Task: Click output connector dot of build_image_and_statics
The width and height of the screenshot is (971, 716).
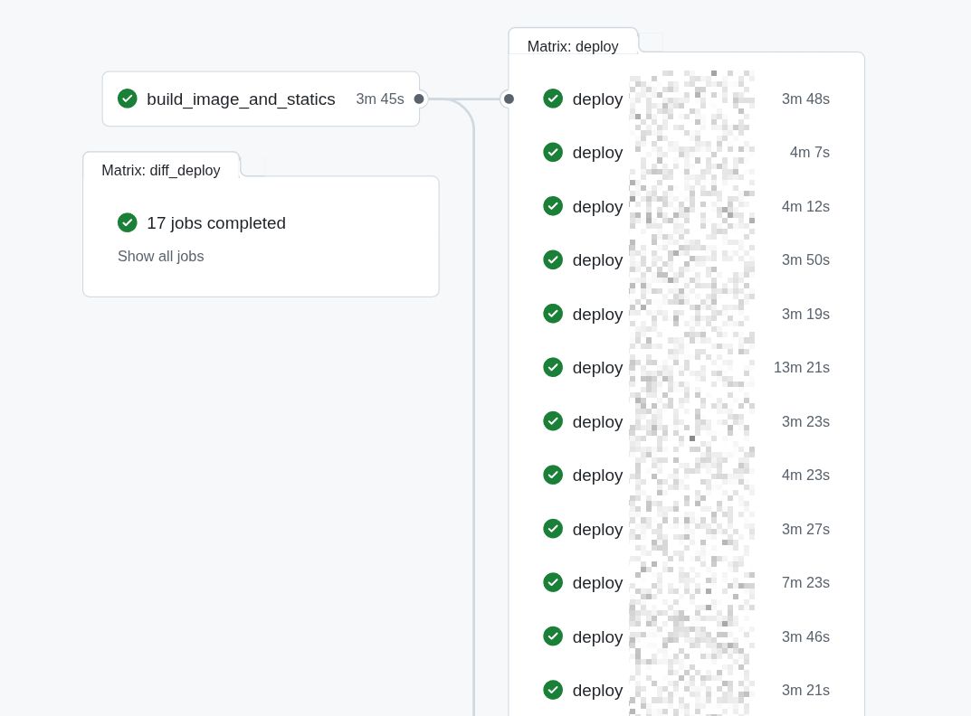Action: (x=419, y=99)
